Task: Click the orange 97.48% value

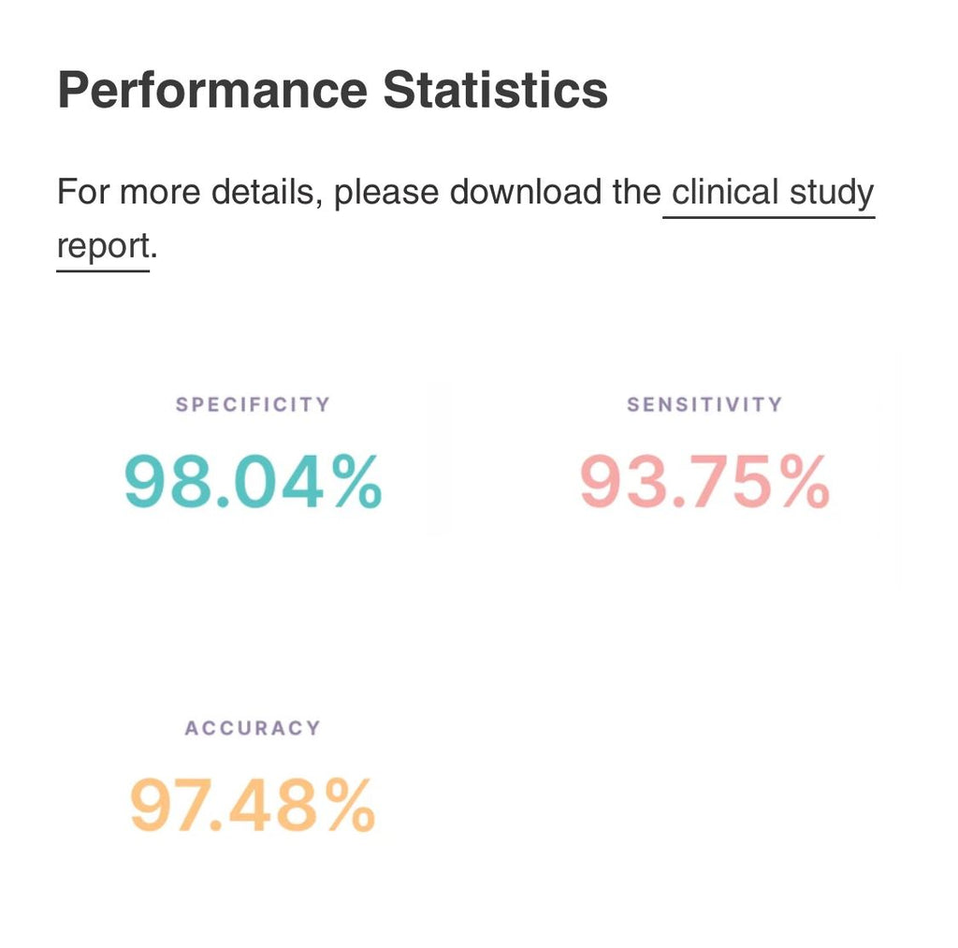Action: click(253, 805)
